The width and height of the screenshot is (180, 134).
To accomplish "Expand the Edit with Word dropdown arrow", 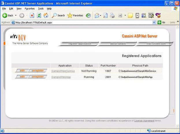I will [125, 15].
